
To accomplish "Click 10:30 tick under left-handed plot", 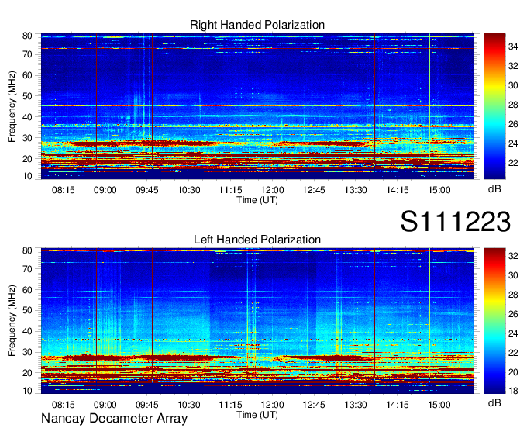I will click(188, 405).
